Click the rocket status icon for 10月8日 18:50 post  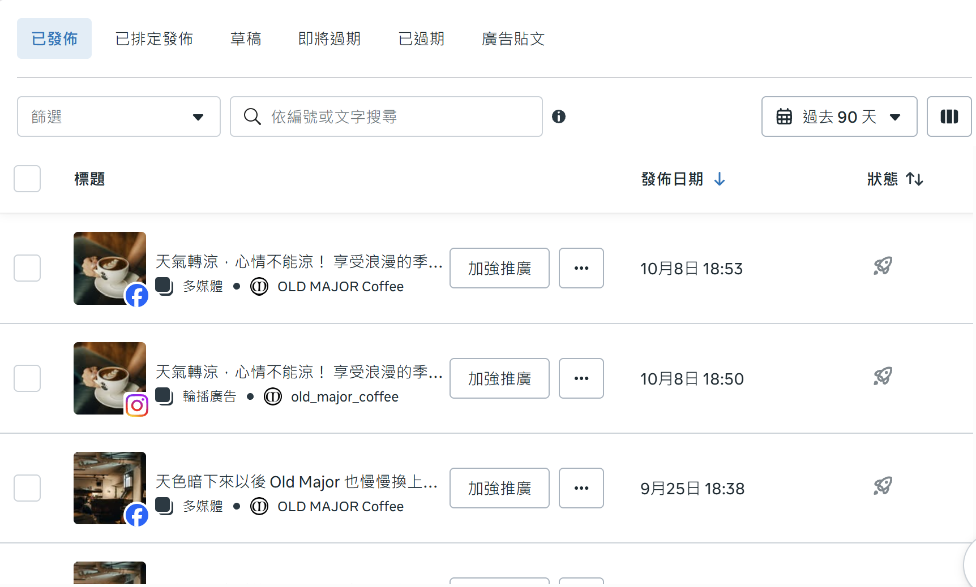point(883,377)
